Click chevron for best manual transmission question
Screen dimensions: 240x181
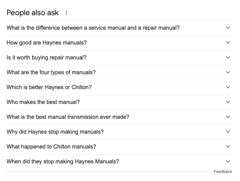[228, 117]
